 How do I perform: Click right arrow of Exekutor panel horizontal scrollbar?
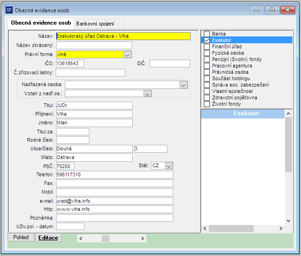[281, 228]
